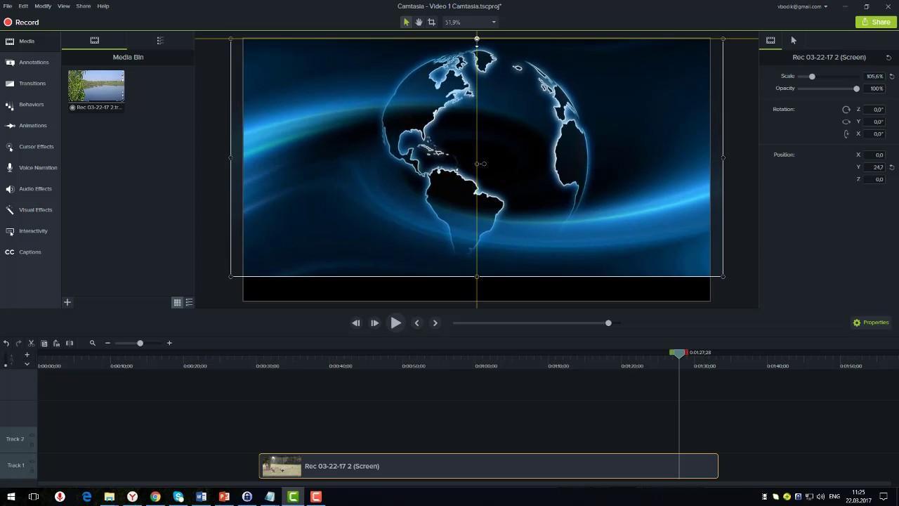Screen dimensions: 899x506
Task: Click the Rotation Z value field
Action: pyautogui.click(x=875, y=110)
